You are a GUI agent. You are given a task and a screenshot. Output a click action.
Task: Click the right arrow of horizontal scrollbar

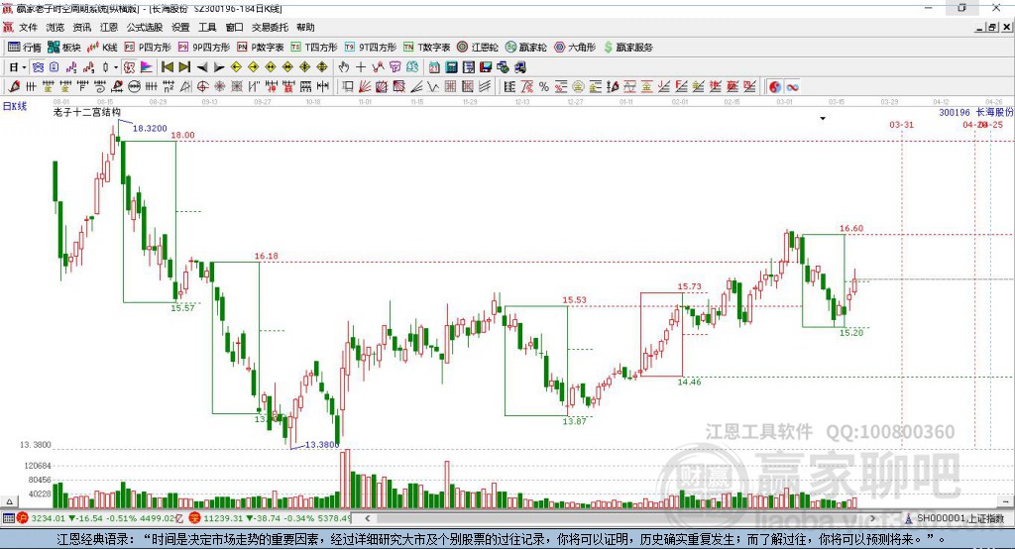pyautogui.click(x=872, y=518)
